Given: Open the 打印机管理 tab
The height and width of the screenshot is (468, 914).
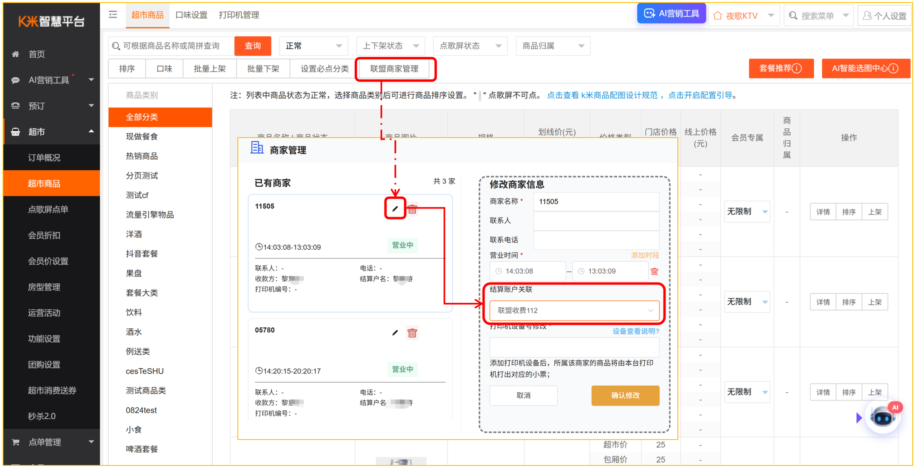Looking at the screenshot, I should (239, 15).
